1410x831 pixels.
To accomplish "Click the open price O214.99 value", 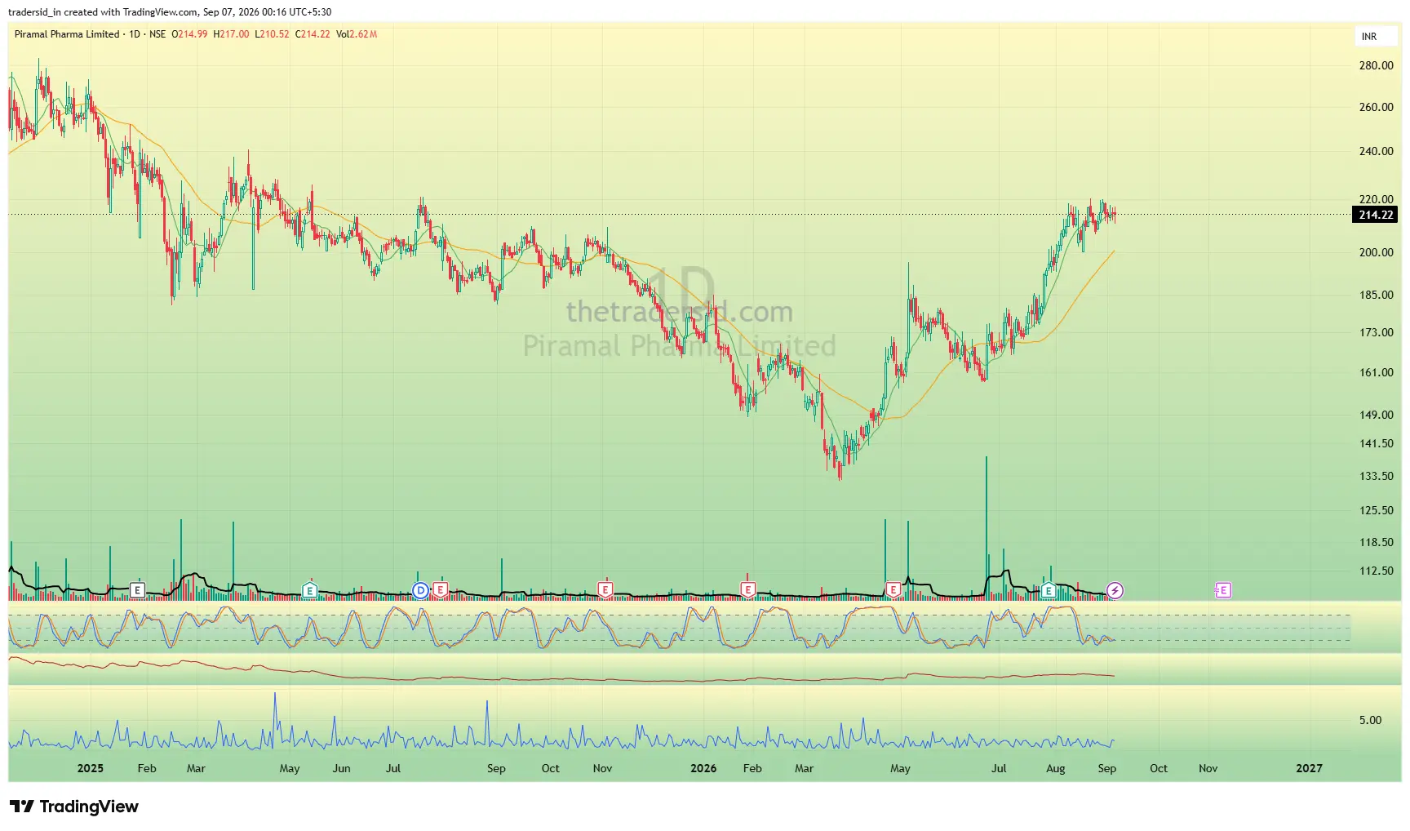I will tap(189, 34).
